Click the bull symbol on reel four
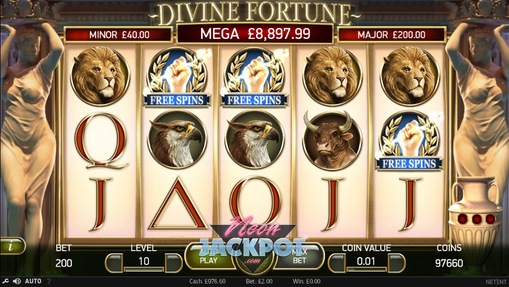This screenshot has height=287, width=509. pos(332,140)
